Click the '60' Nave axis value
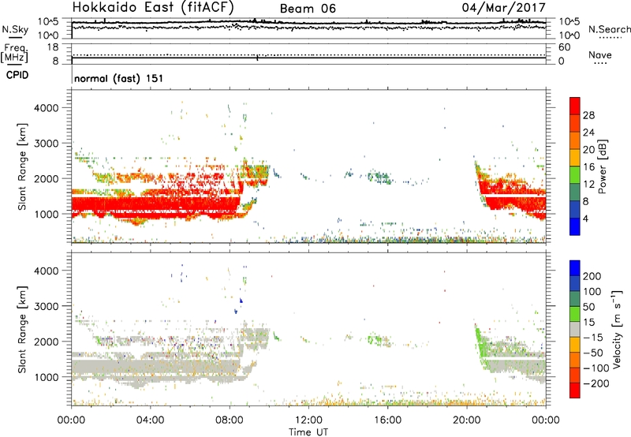The height and width of the screenshot is (437, 631). point(564,47)
